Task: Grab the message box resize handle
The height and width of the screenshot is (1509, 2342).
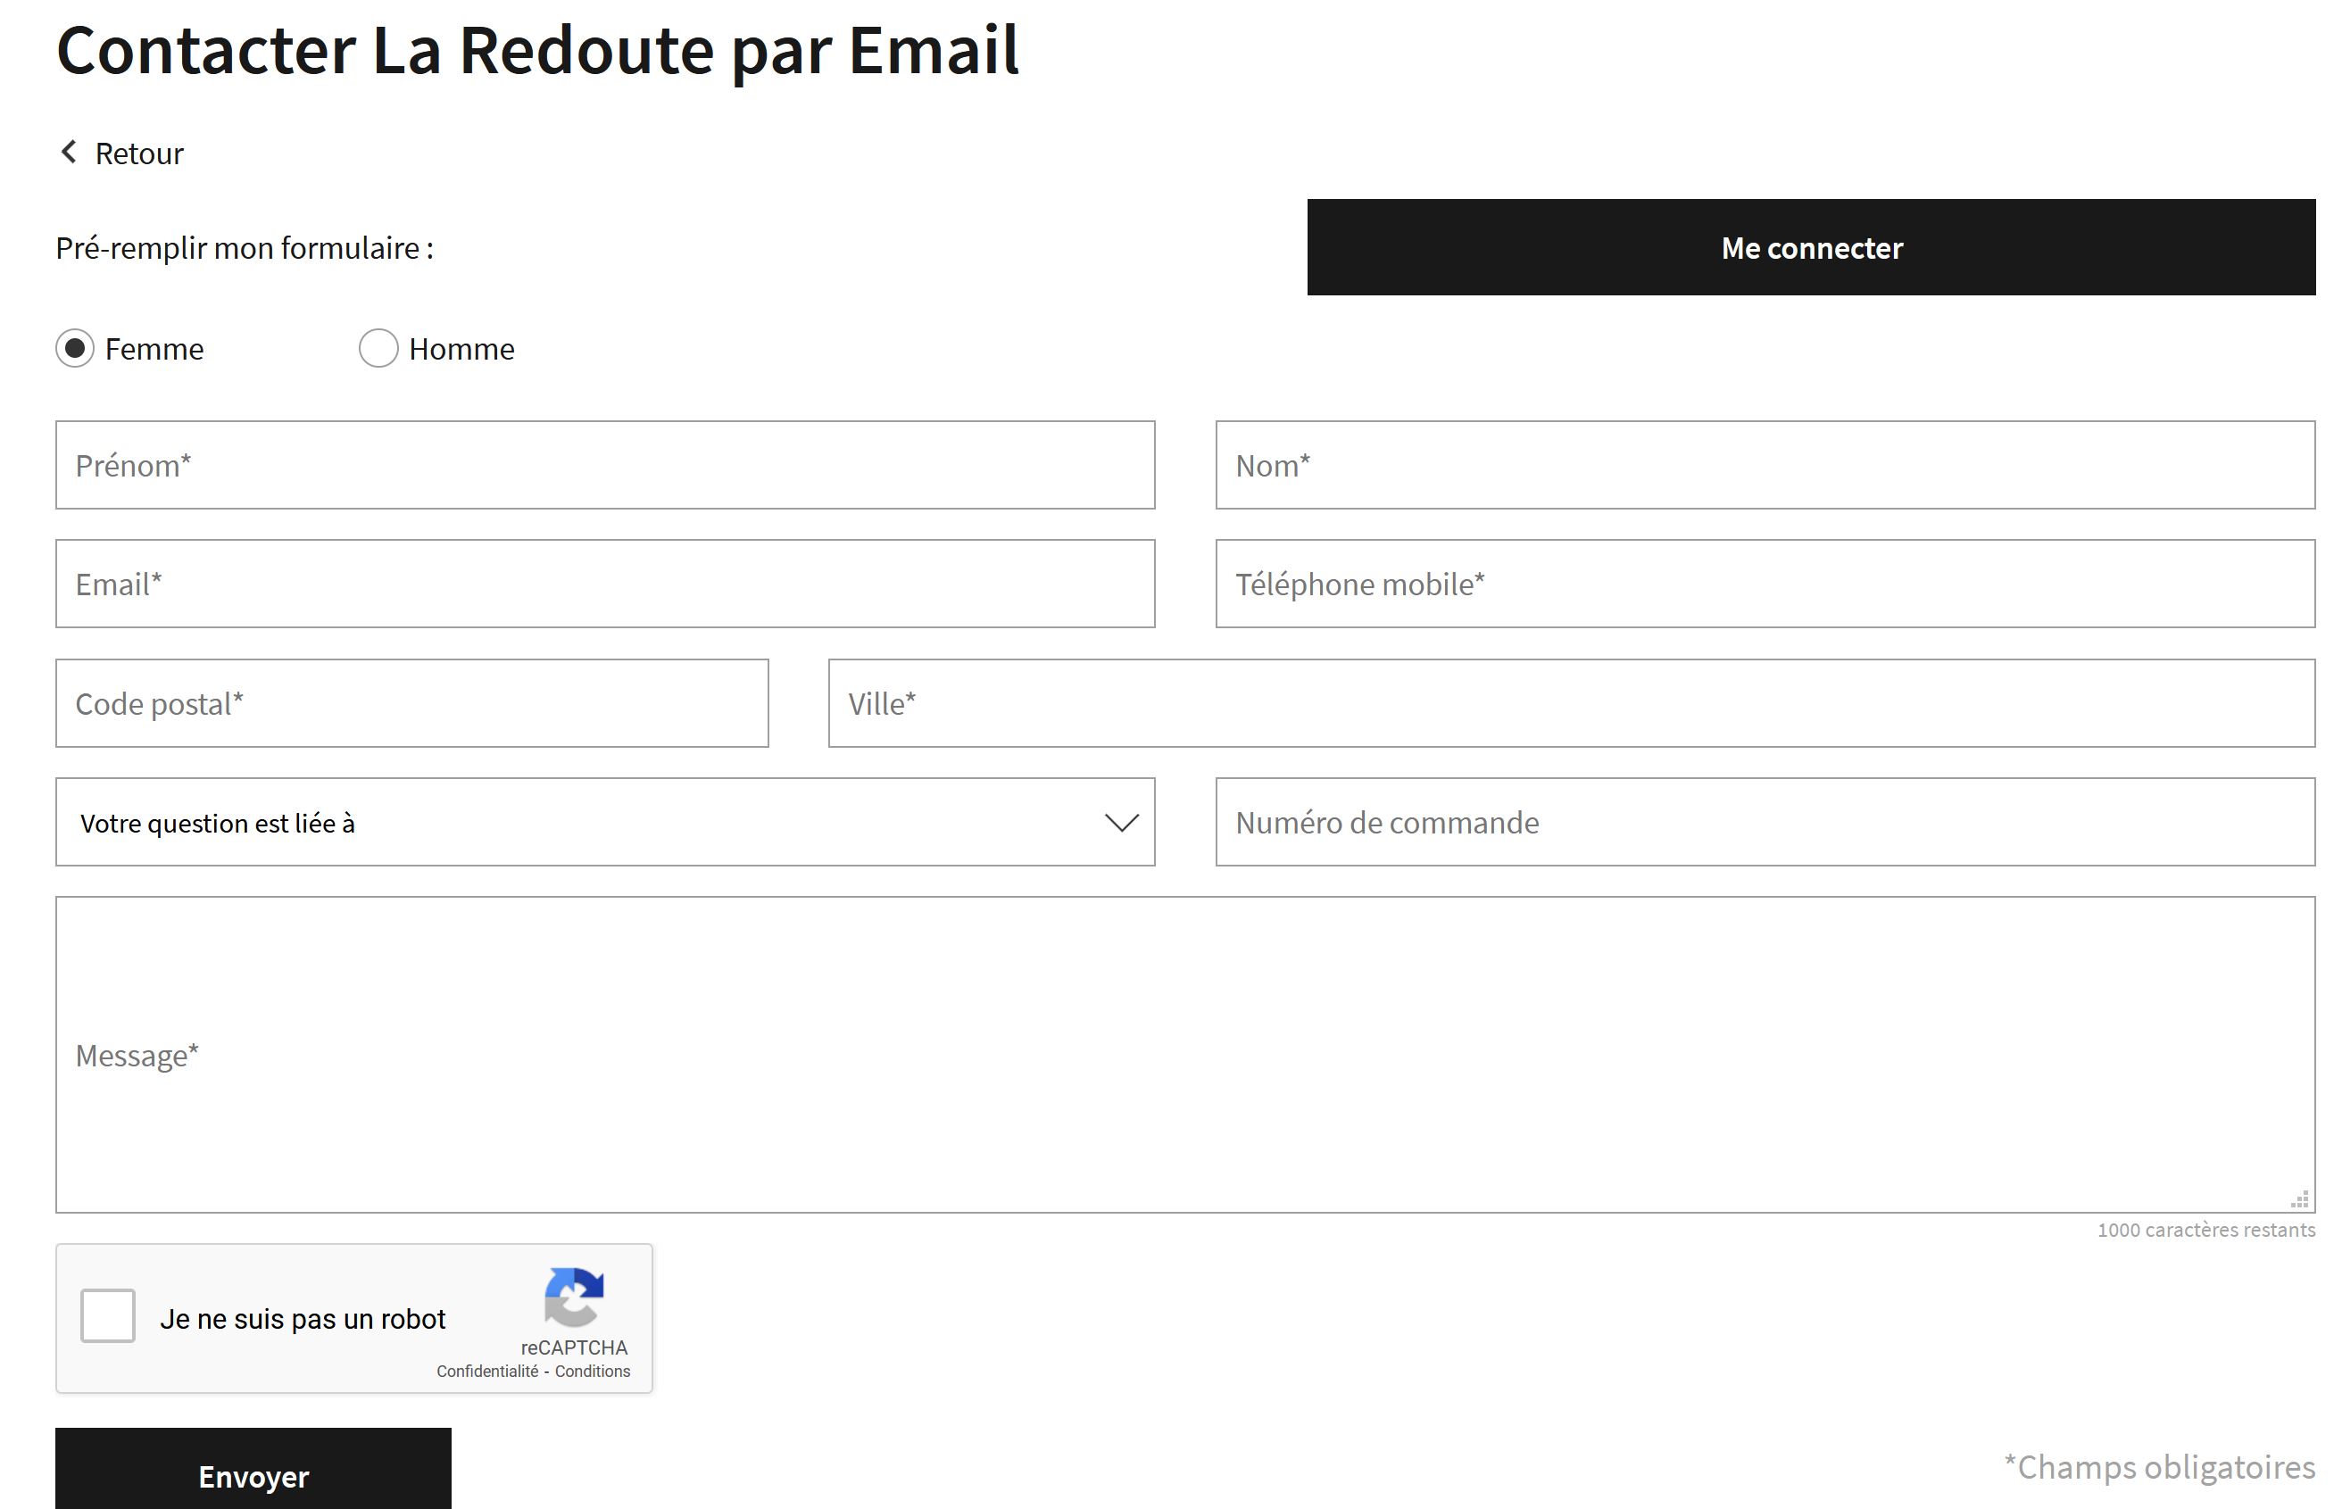Action: (x=2299, y=1199)
